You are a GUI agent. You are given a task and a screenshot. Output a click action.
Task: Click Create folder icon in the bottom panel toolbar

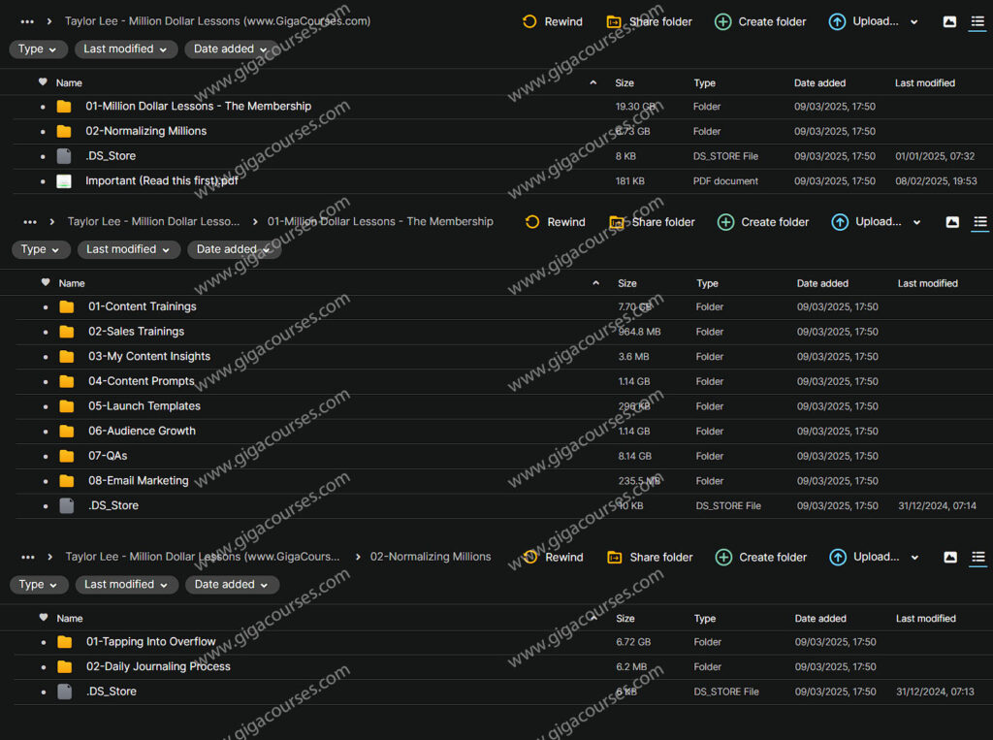tap(723, 557)
